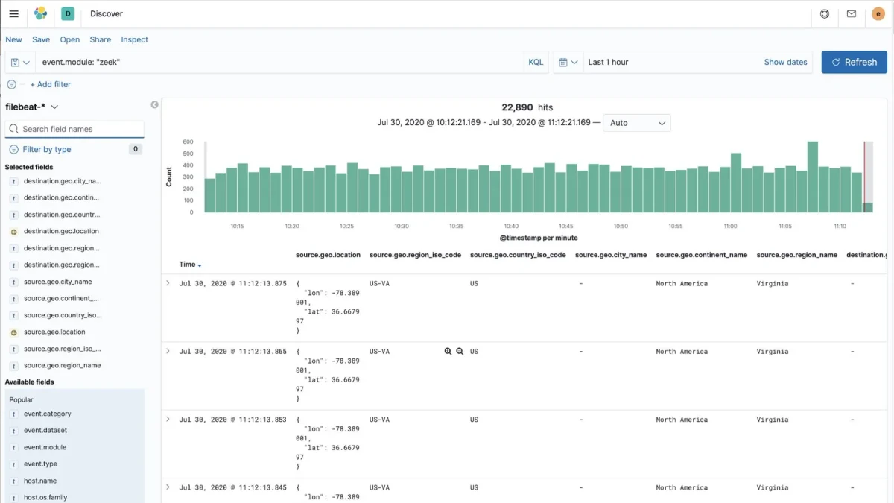Image resolution: width=894 pixels, height=503 pixels.
Task: Click the Refresh button
Action: pos(854,63)
